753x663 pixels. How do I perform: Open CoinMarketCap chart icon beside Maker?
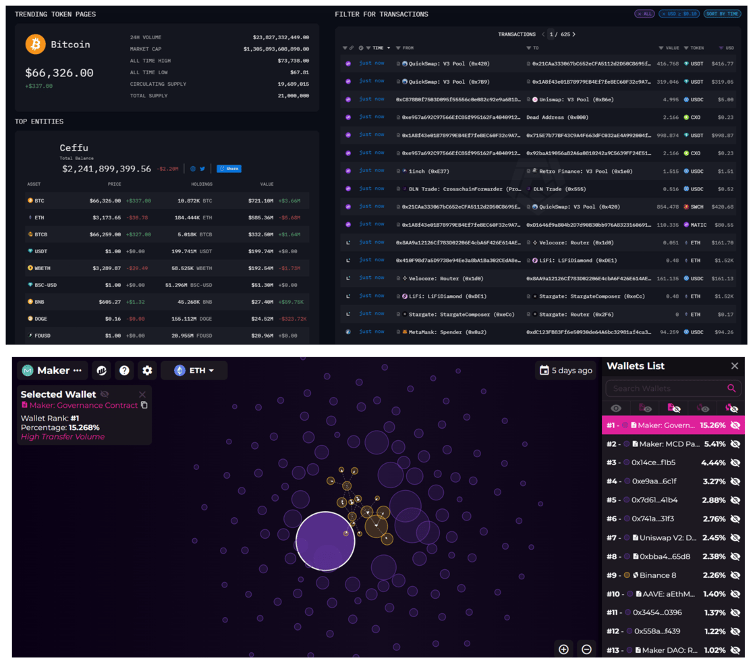coord(101,371)
